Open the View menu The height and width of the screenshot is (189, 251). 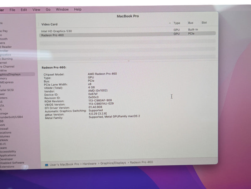(x=36, y=10)
